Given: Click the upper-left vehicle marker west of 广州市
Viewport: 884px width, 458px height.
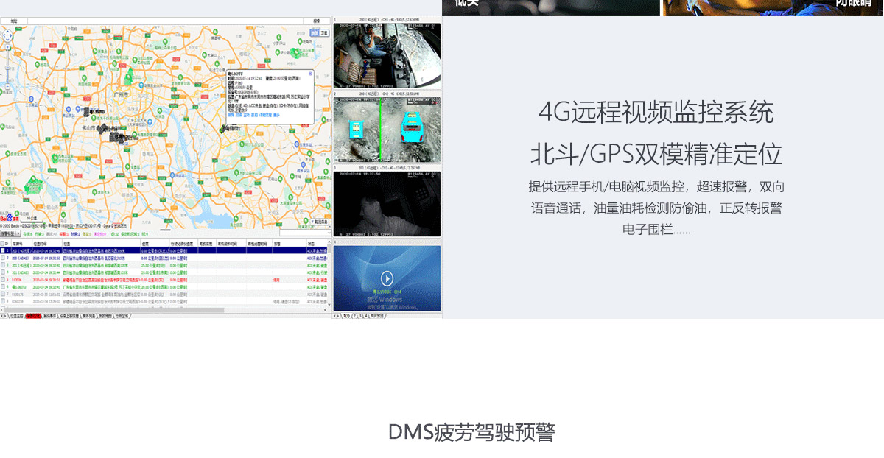Looking at the screenshot, I should point(86,112).
